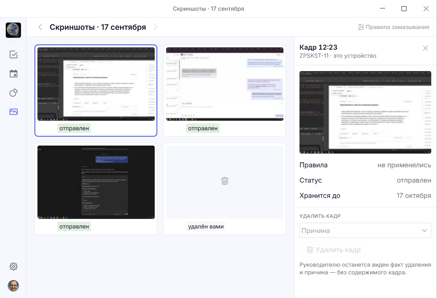Click the trash icon on deleted frame

pyautogui.click(x=225, y=181)
